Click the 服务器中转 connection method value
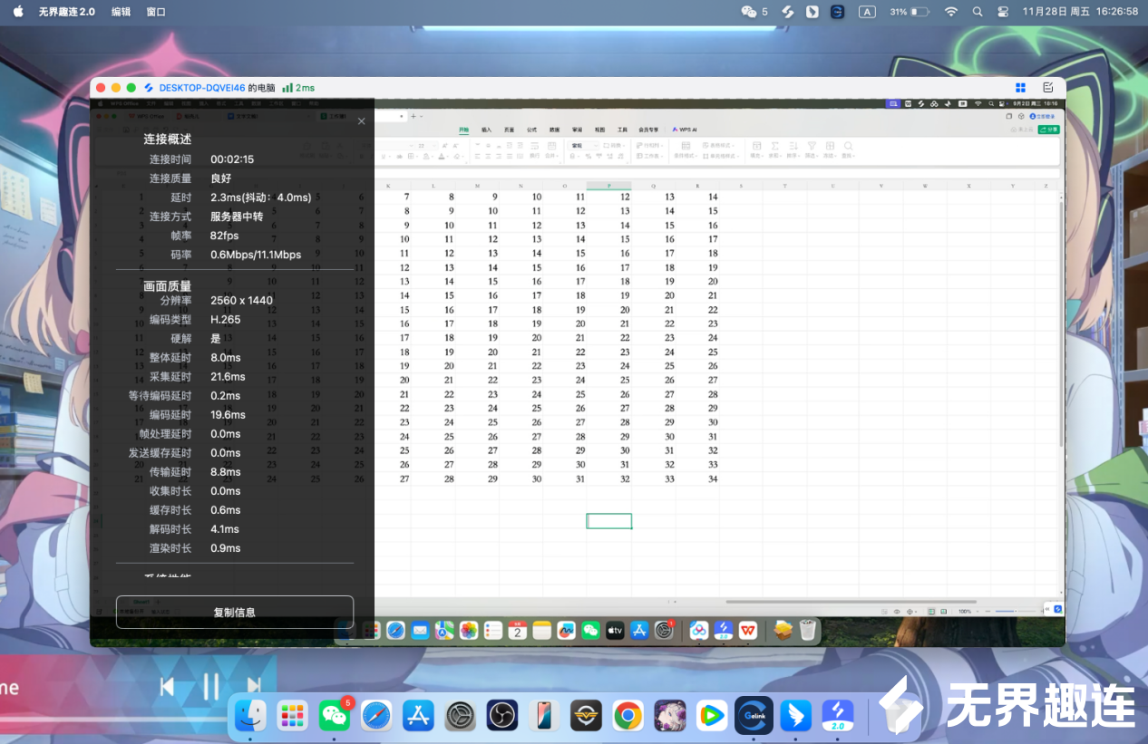Image resolution: width=1148 pixels, height=744 pixels. (237, 217)
